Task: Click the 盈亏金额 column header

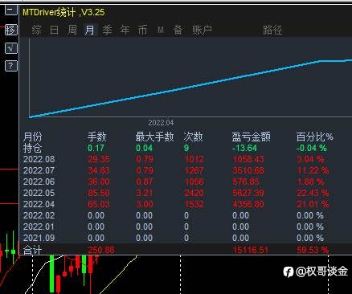Action: click(251, 137)
